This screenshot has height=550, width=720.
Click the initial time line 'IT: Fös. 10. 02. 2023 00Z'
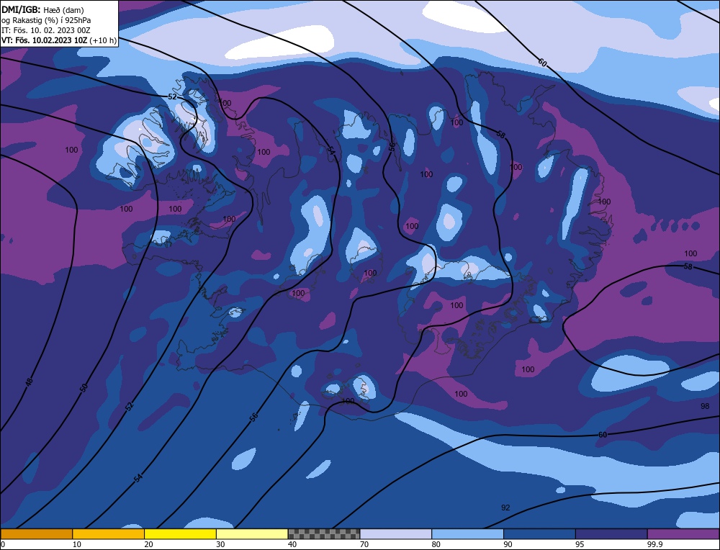click(x=46, y=30)
